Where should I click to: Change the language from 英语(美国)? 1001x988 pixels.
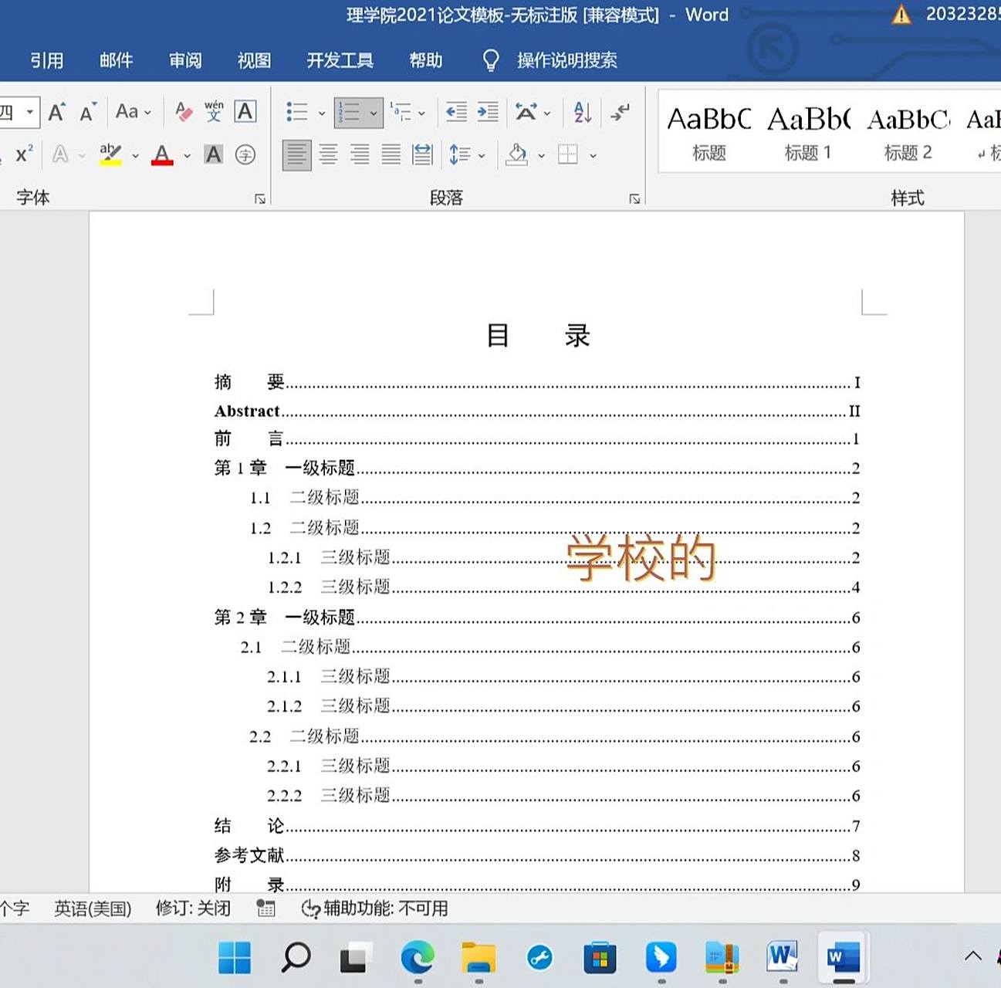[x=93, y=909]
